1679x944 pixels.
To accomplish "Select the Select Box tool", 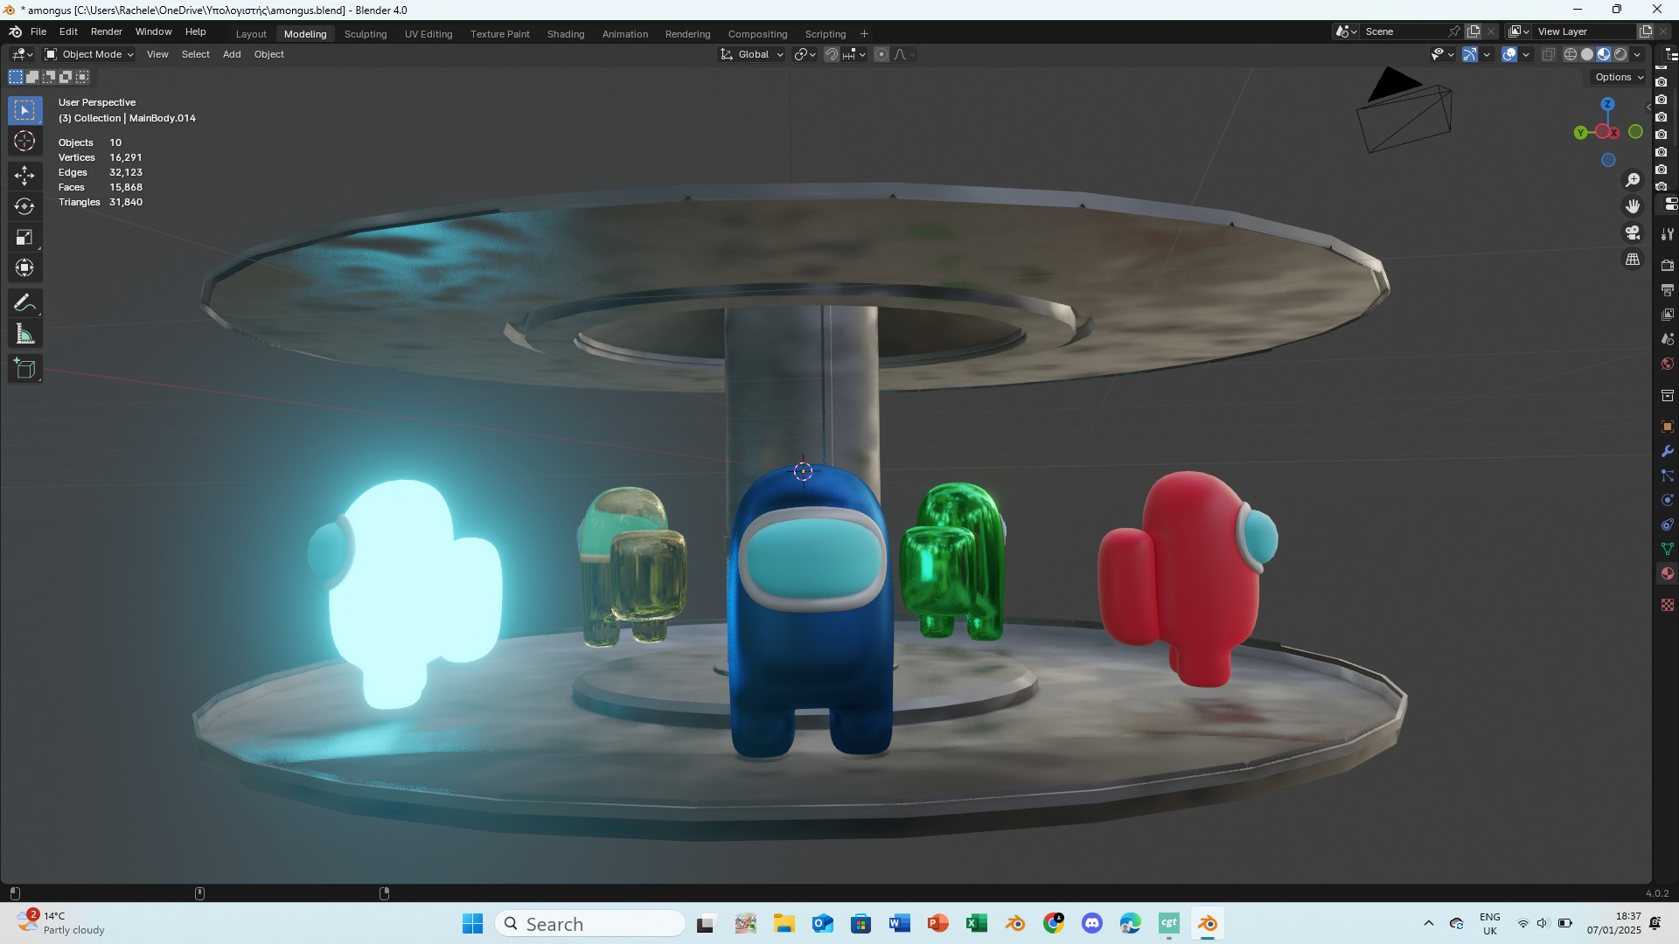I will click(x=24, y=110).
